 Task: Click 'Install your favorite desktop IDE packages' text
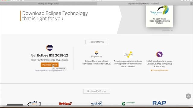pos(49,60)
